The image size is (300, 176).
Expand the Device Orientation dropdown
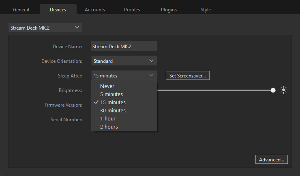[x=124, y=61]
